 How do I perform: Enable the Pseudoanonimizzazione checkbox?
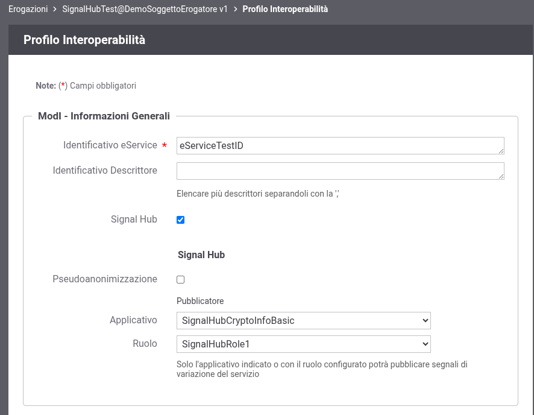pyautogui.click(x=180, y=279)
